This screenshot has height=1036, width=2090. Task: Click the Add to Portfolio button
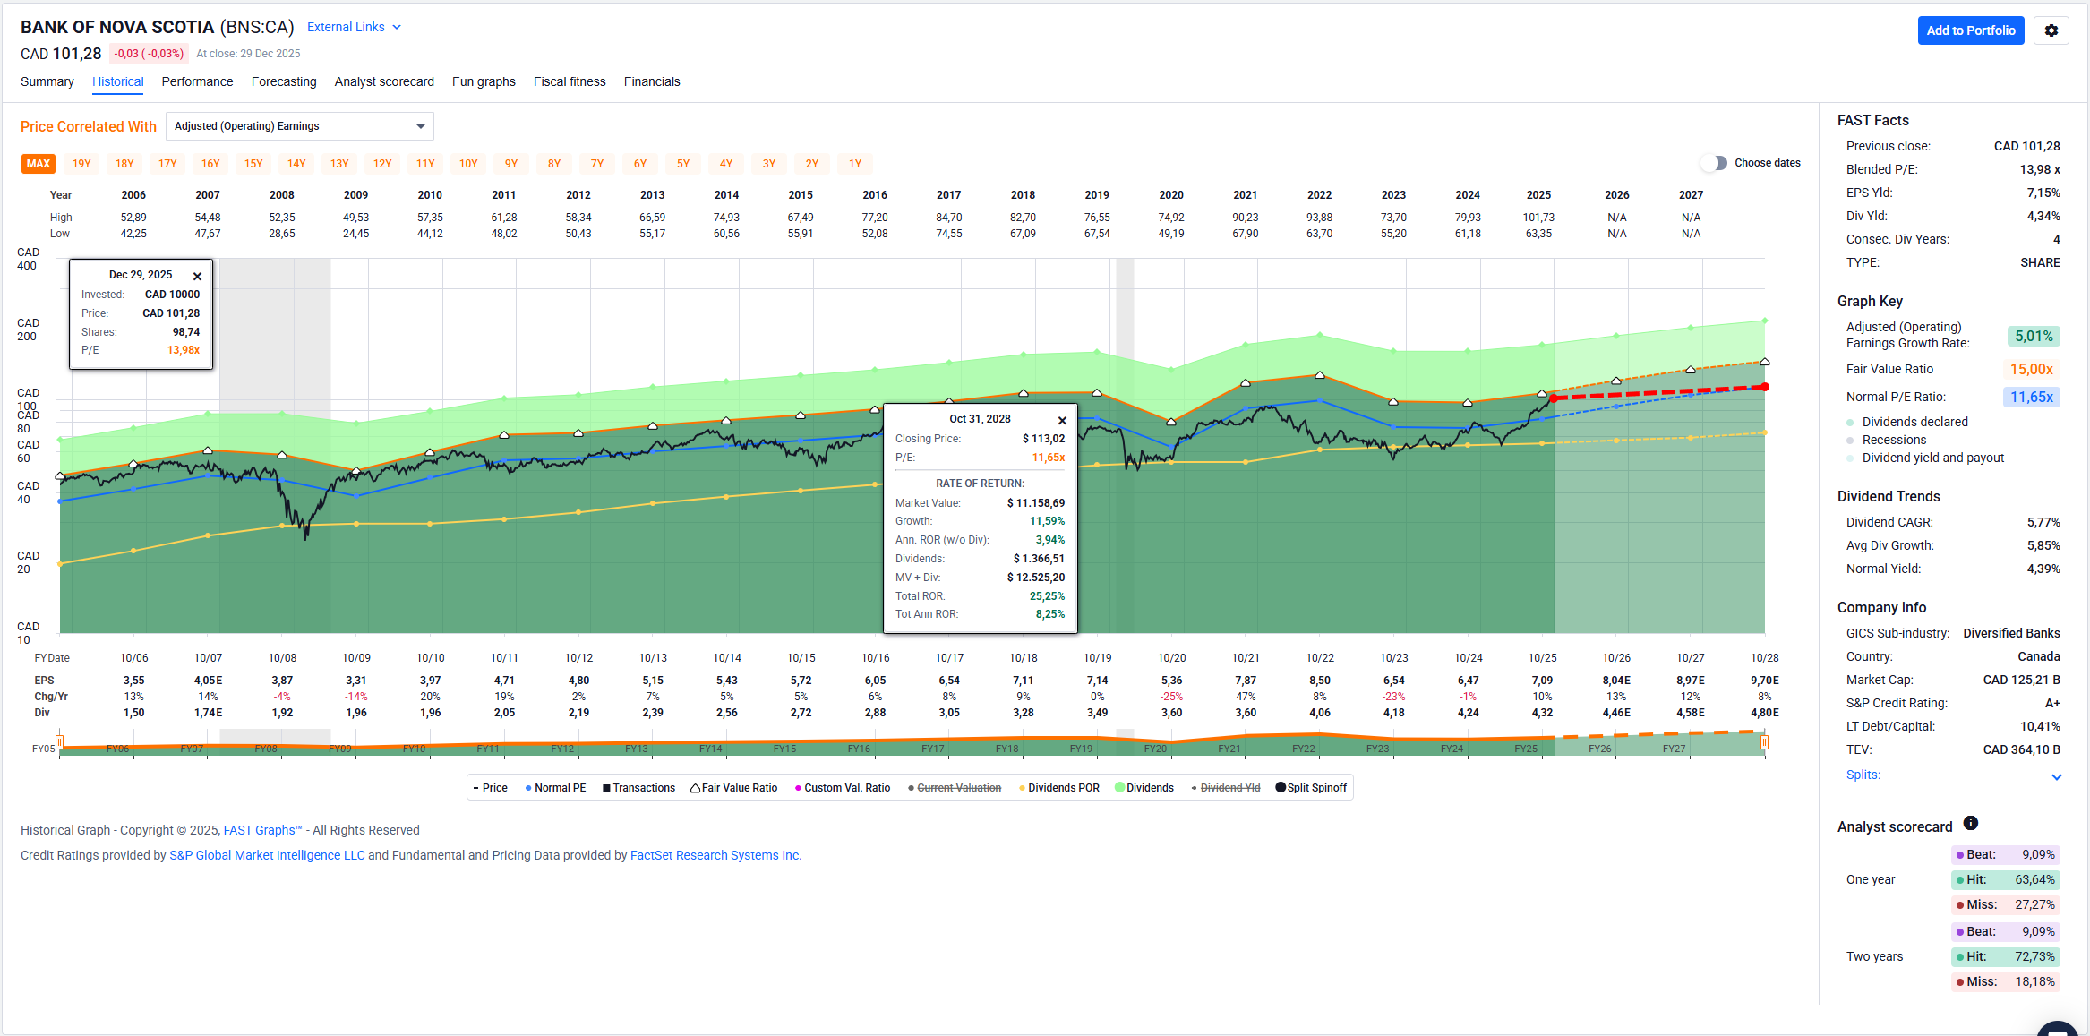(1970, 30)
